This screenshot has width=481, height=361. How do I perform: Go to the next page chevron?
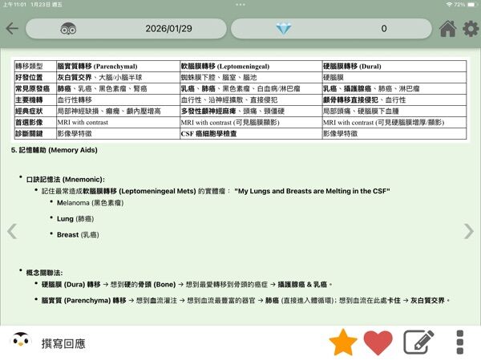point(469,231)
